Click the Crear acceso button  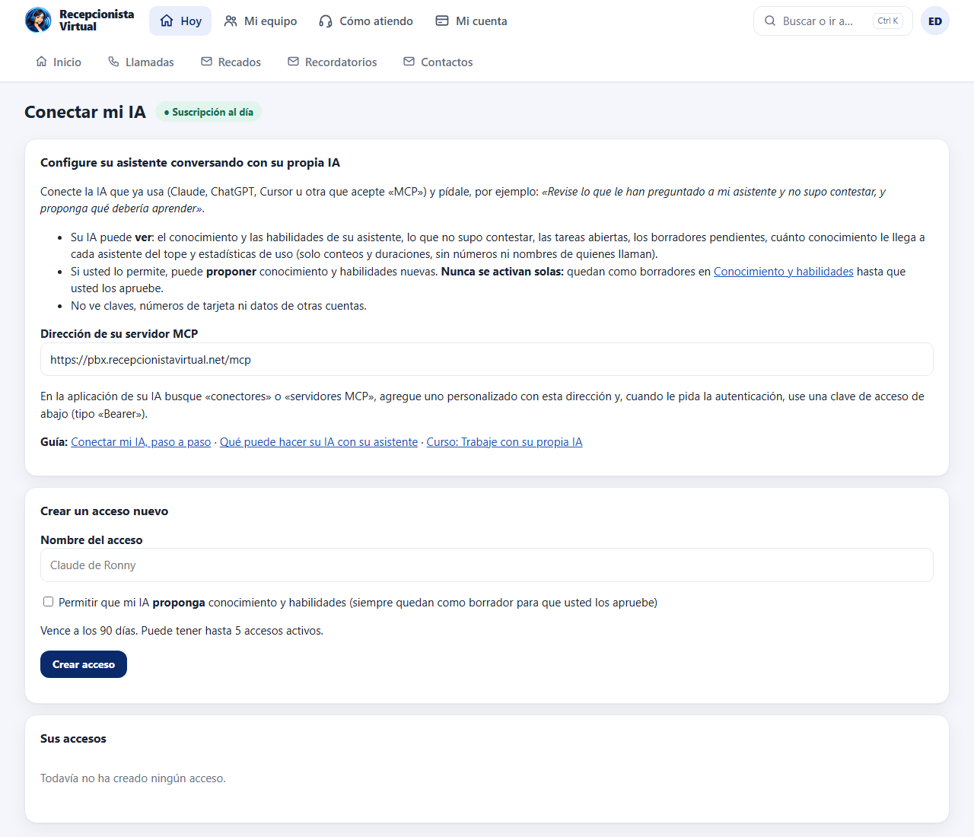coord(84,664)
